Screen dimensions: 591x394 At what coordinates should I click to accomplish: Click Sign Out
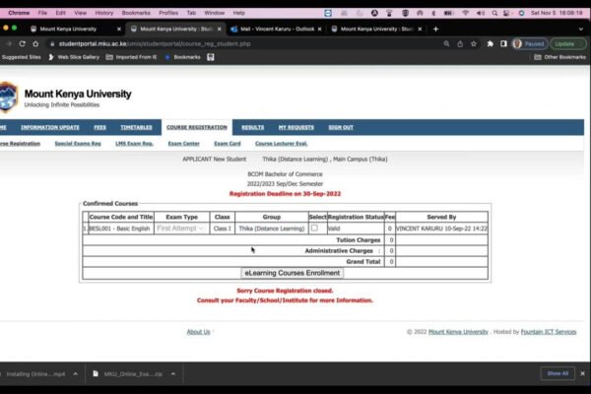pos(341,127)
